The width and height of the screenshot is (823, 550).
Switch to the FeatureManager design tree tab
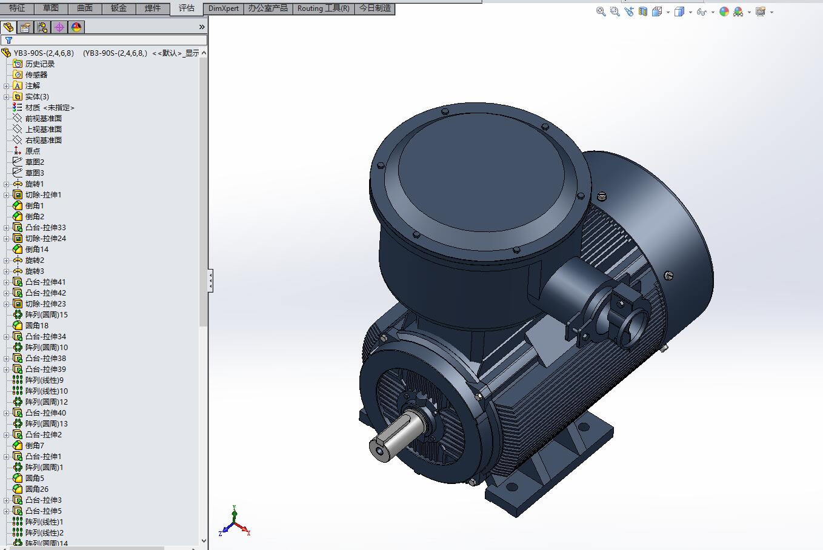(8, 27)
